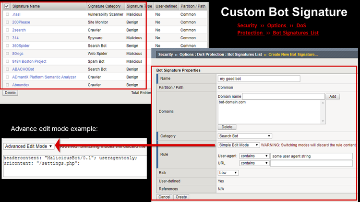Click the URL value input field
This screenshot has height=202, width=360.
pos(312,163)
